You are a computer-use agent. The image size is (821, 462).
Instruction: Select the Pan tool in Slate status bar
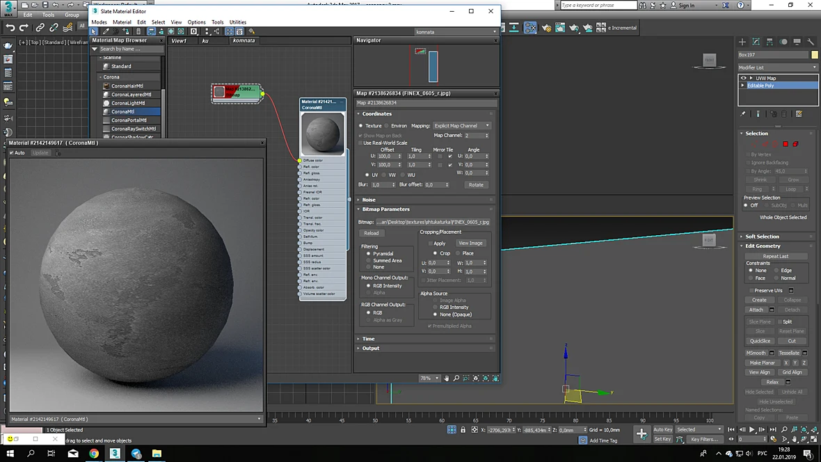[447, 379]
